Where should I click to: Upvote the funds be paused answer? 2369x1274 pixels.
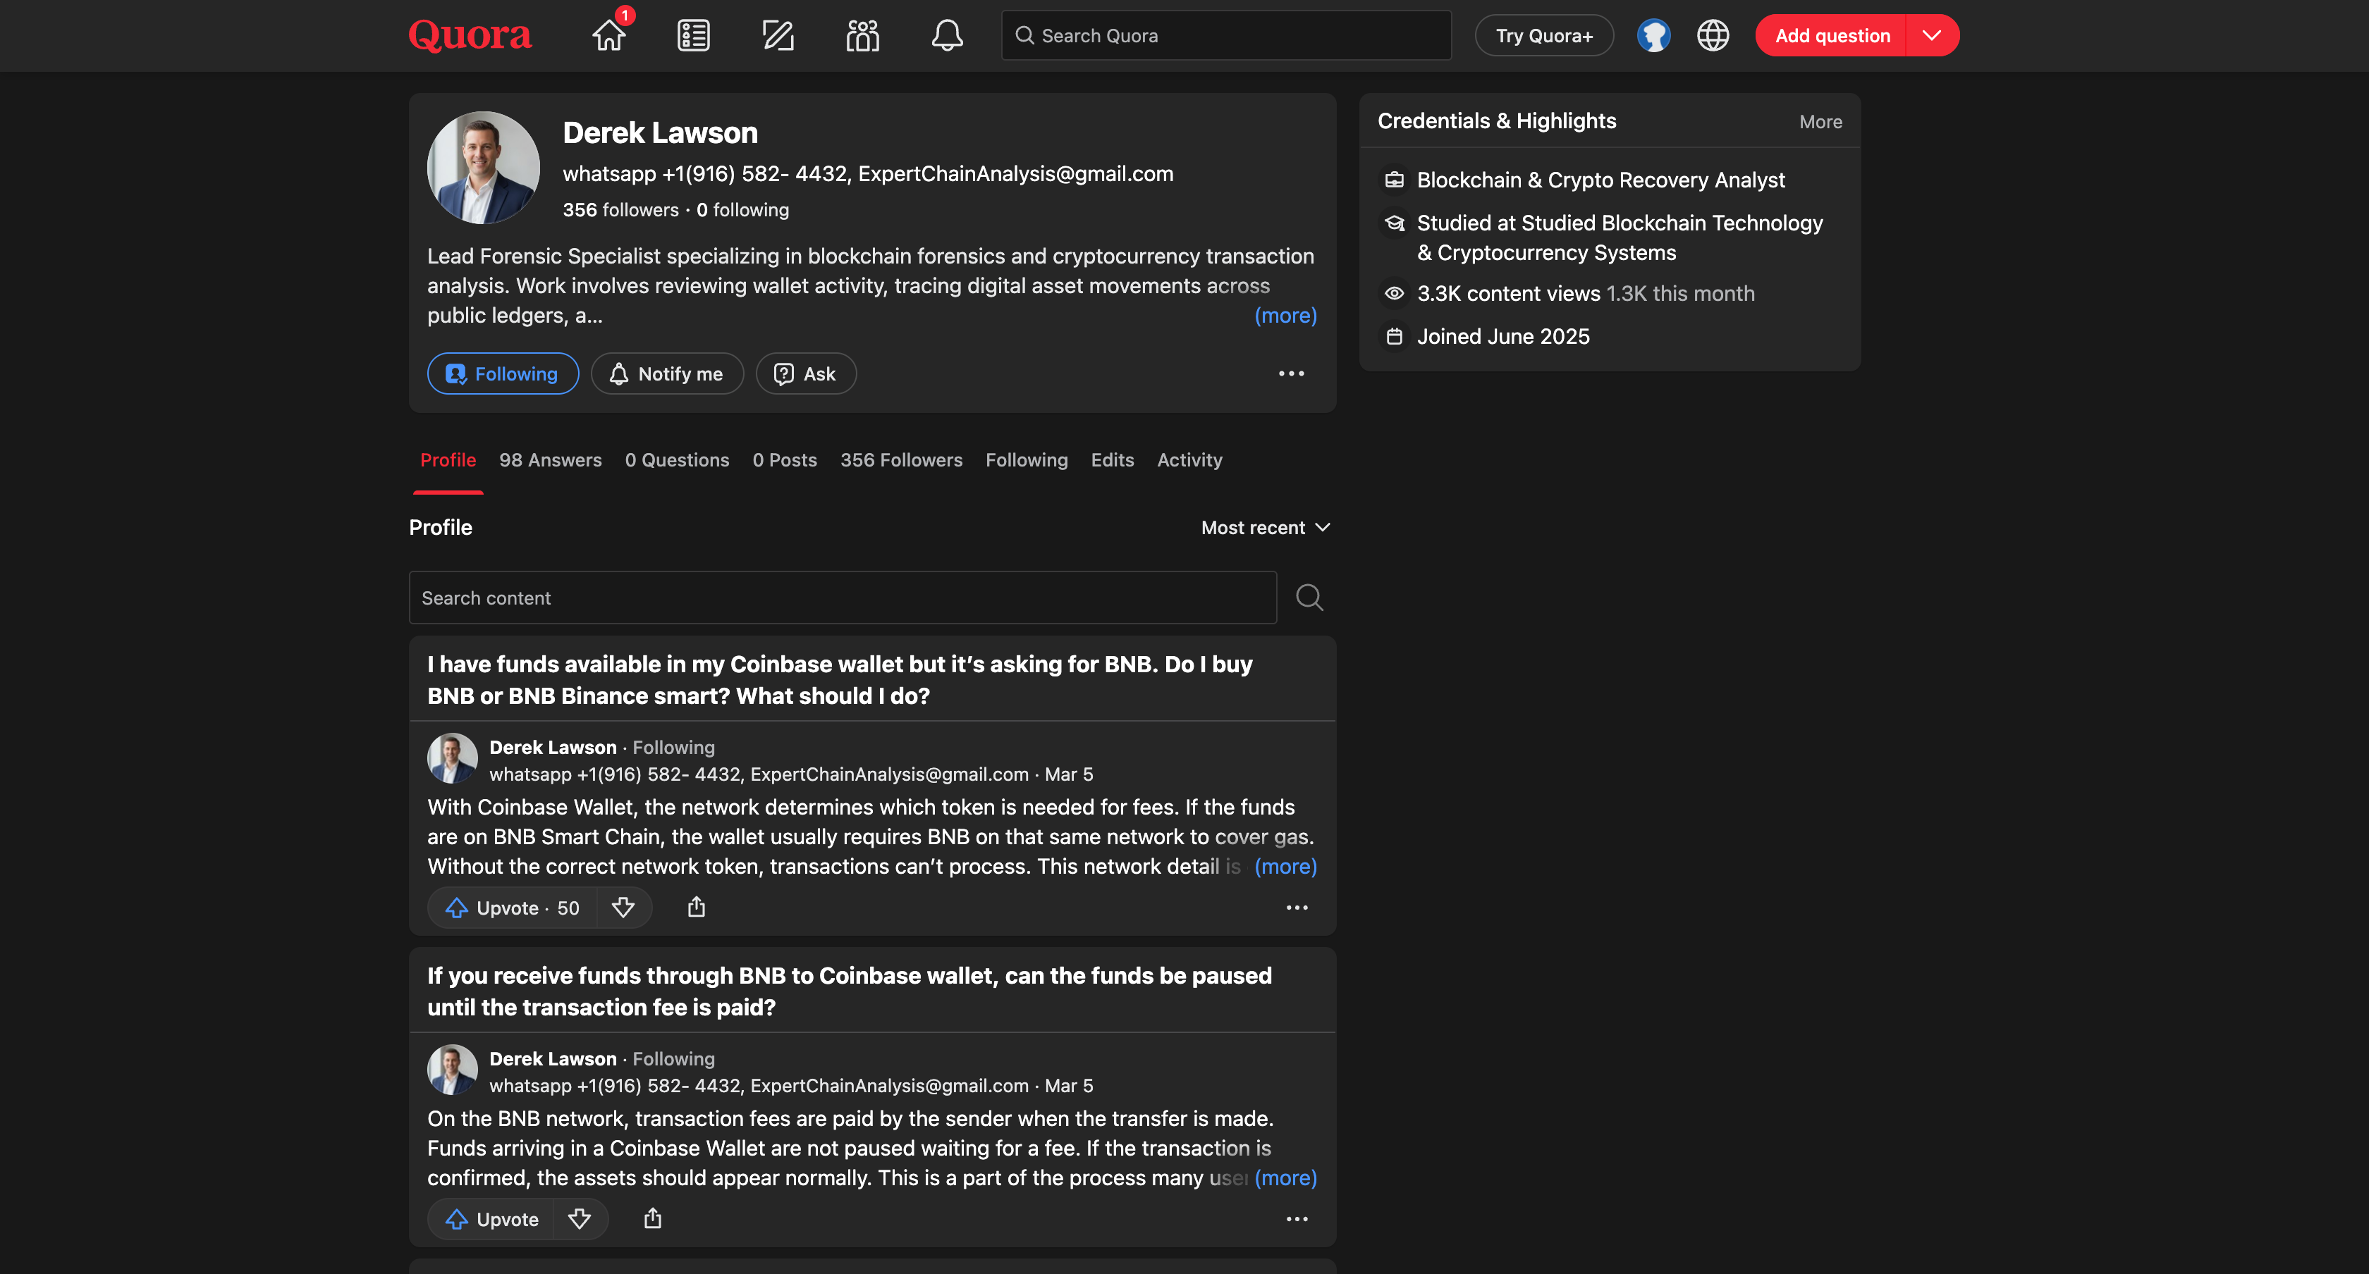(492, 1220)
